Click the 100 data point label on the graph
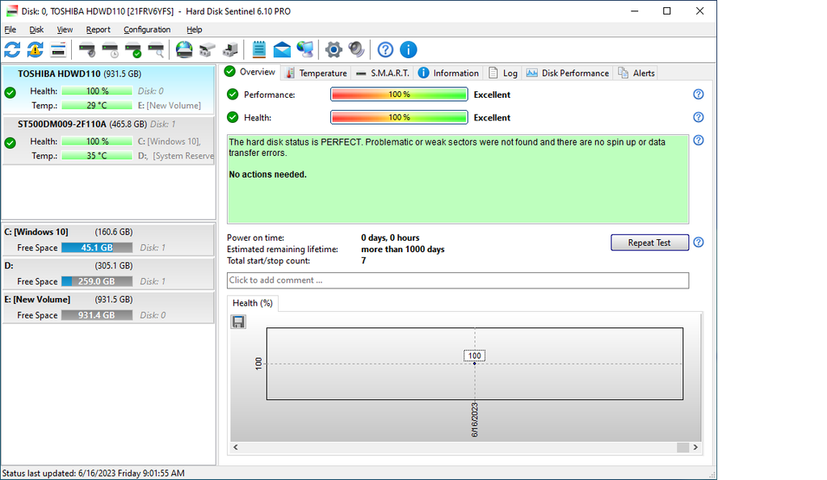The image size is (827, 480). 475,356
